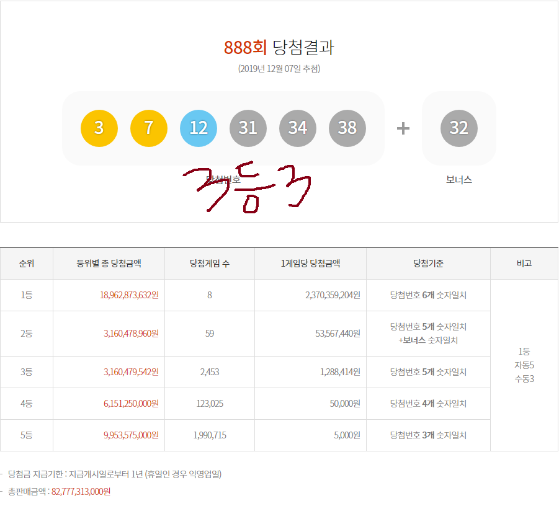The image size is (559, 506).
Task: Click the plus sign between ball groups
Action: coord(403,128)
